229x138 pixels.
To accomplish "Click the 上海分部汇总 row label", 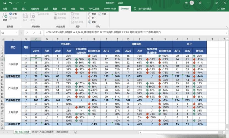I will pyautogui.click(x=13, y=124).
